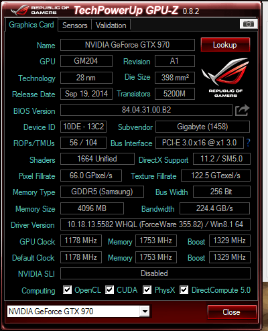Click the BIOS Version field
This screenshot has width=268, height=331.
coord(146,110)
